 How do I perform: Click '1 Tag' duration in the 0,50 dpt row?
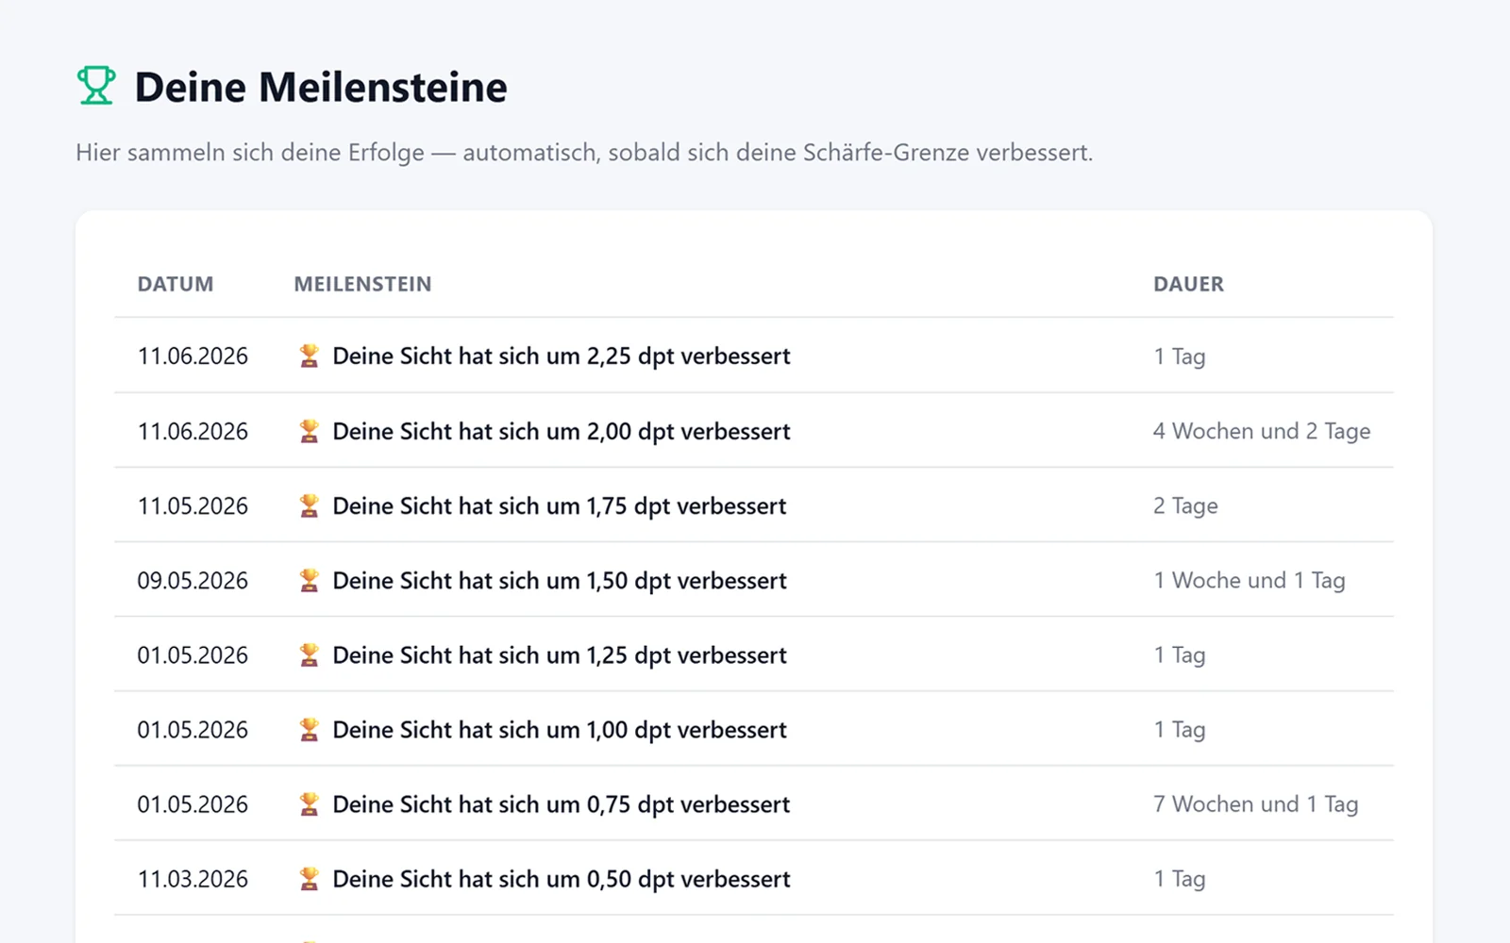tap(1180, 879)
